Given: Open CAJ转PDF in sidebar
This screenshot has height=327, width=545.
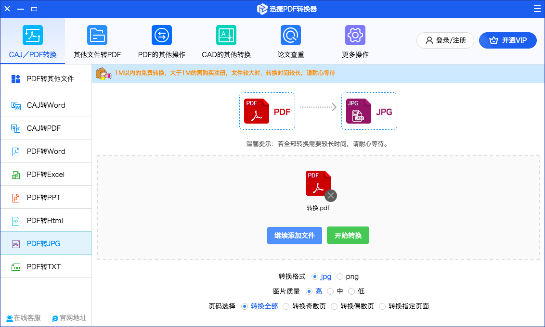Looking at the screenshot, I should (46, 128).
